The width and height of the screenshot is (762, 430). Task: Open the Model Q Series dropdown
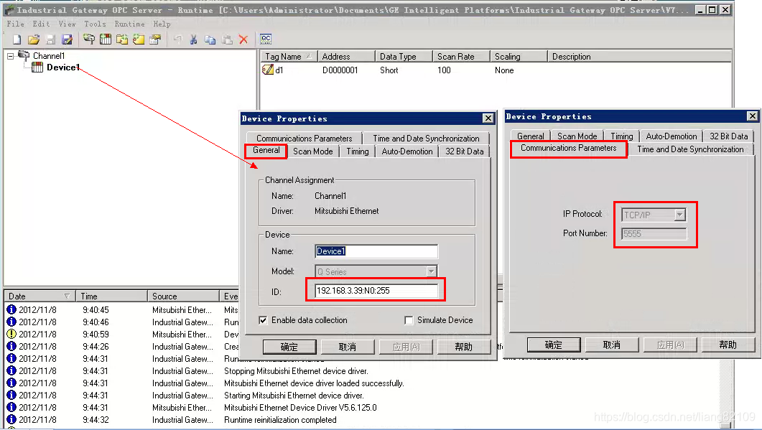click(x=431, y=271)
